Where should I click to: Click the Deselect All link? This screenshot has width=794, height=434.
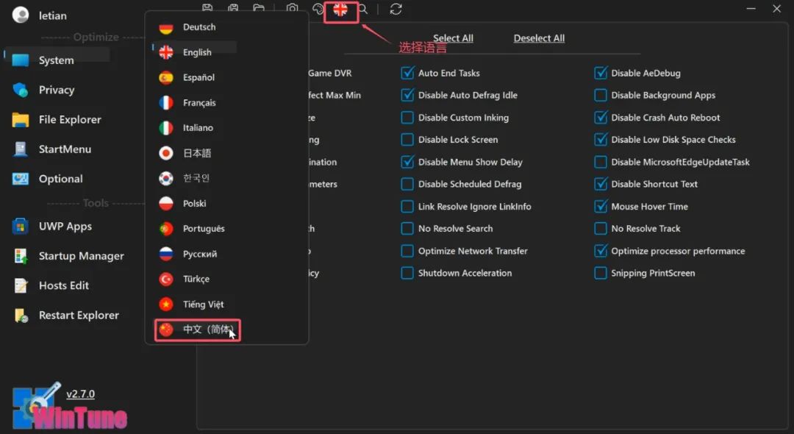point(539,38)
